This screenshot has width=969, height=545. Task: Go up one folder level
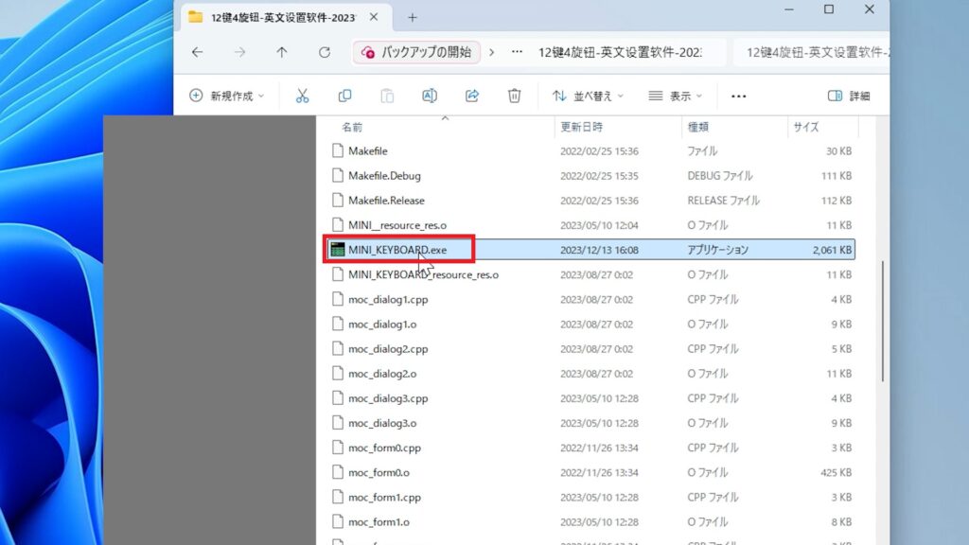pyautogui.click(x=282, y=53)
